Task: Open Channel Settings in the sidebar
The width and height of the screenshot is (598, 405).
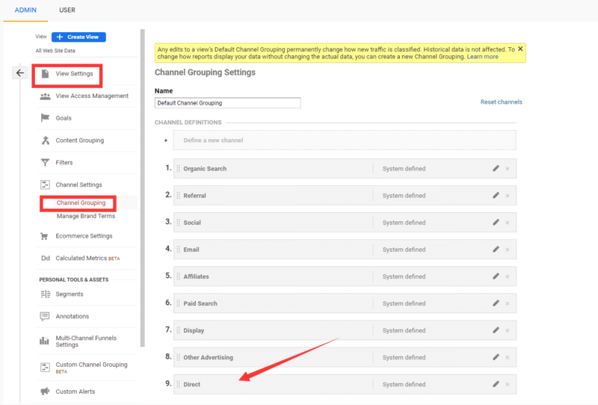Action: tap(78, 185)
